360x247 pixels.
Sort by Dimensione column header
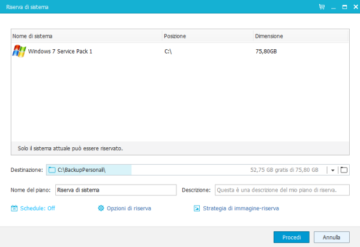coord(301,36)
